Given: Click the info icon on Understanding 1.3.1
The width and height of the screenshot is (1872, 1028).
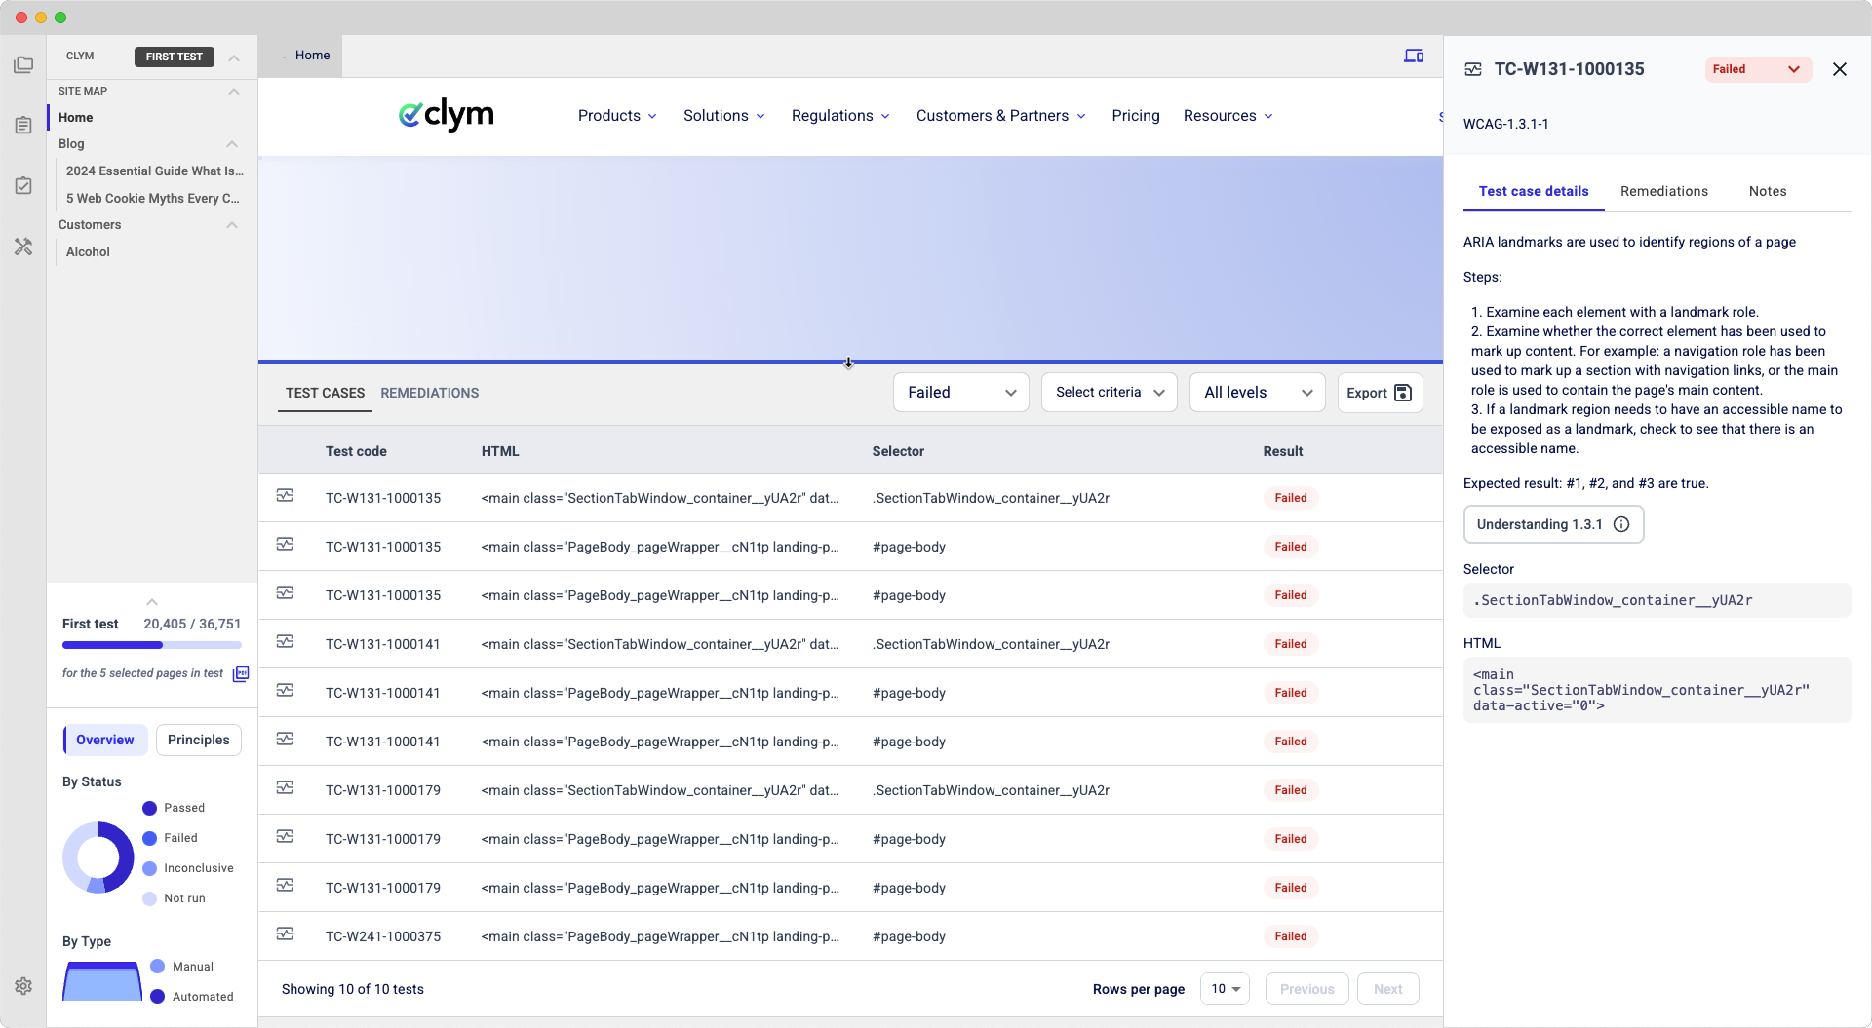Looking at the screenshot, I should click(x=1621, y=524).
